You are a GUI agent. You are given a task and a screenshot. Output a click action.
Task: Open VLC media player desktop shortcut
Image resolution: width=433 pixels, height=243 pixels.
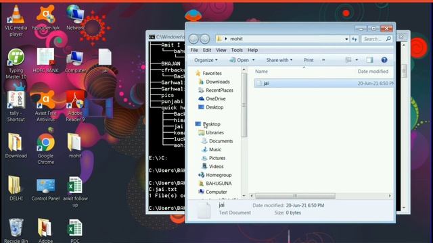(x=16, y=21)
